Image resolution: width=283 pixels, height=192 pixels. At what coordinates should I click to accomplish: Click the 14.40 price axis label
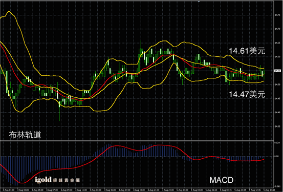(277, 112)
